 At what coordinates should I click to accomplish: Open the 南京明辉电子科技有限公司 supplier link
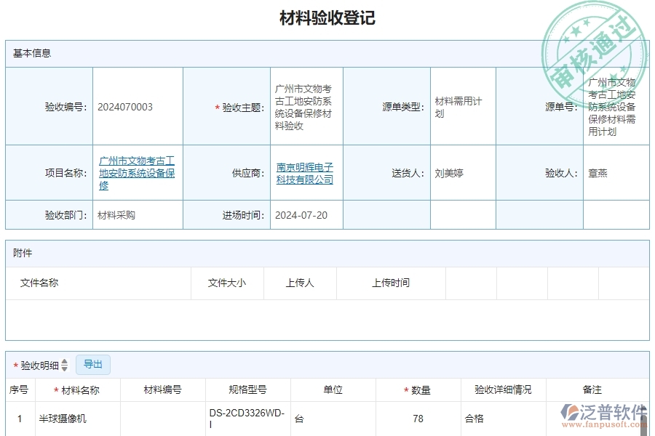tap(304, 172)
